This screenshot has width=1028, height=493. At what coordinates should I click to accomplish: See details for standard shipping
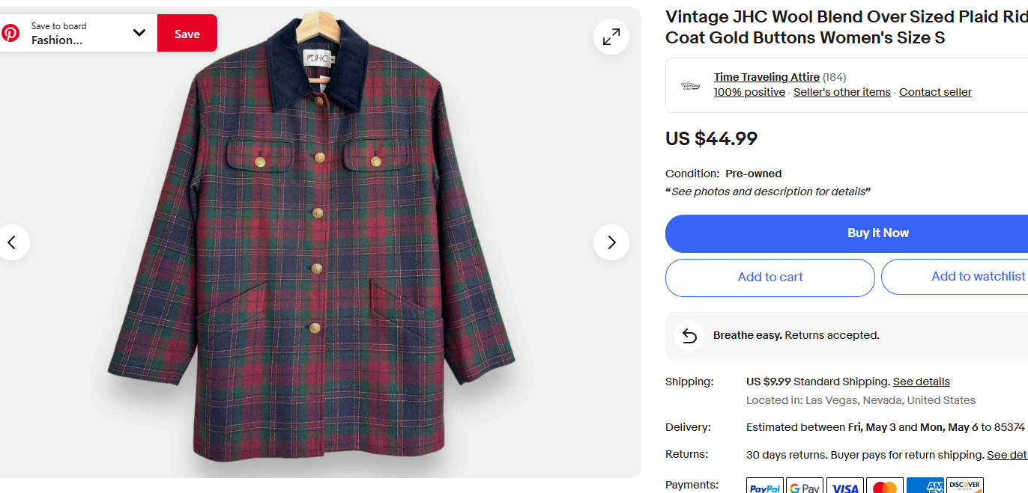point(921,382)
